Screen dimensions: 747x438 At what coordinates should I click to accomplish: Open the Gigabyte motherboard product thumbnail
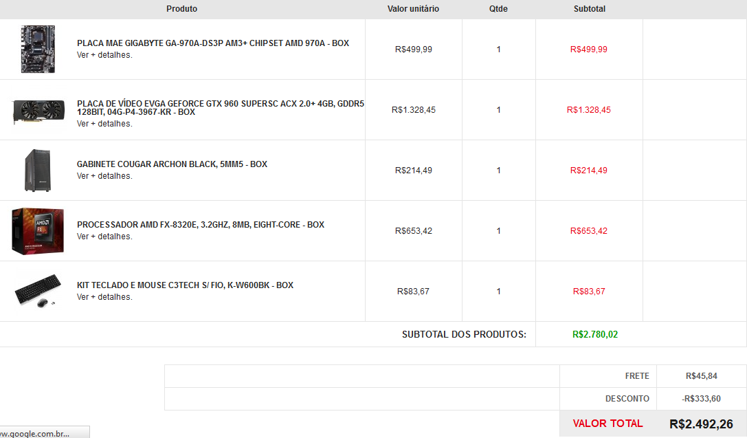[38, 49]
